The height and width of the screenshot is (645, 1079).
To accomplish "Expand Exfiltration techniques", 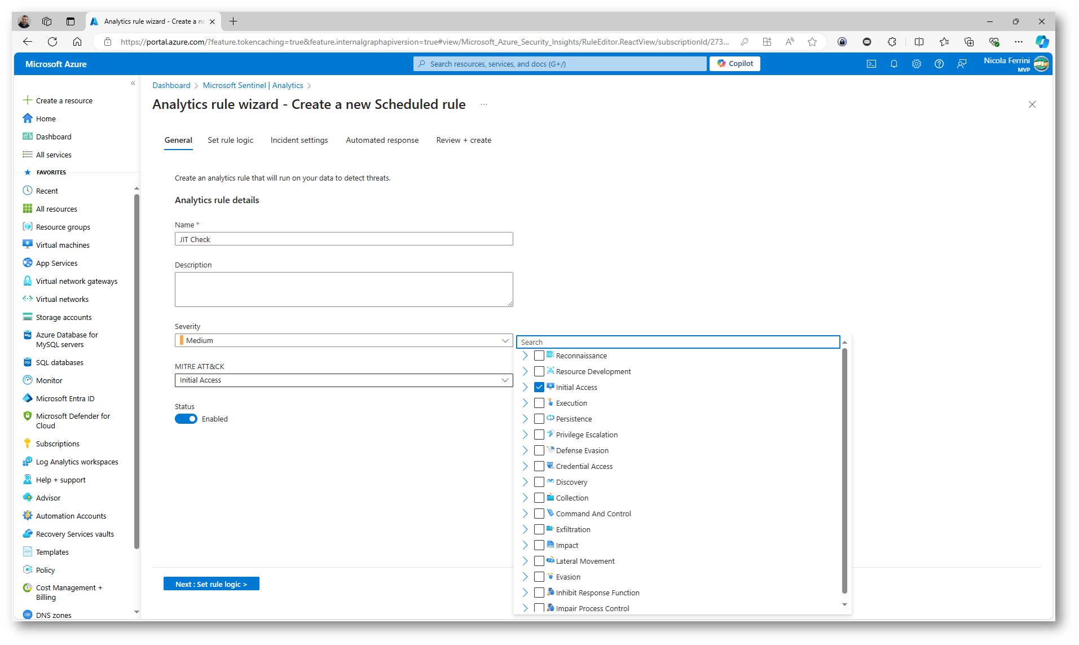I will [525, 529].
